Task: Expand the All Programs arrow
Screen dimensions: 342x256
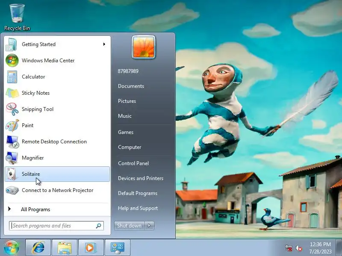Action: coord(9,209)
